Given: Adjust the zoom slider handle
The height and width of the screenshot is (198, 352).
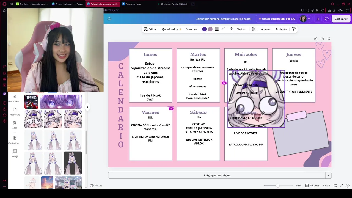Looking at the screenshot, I should click(x=278, y=186).
